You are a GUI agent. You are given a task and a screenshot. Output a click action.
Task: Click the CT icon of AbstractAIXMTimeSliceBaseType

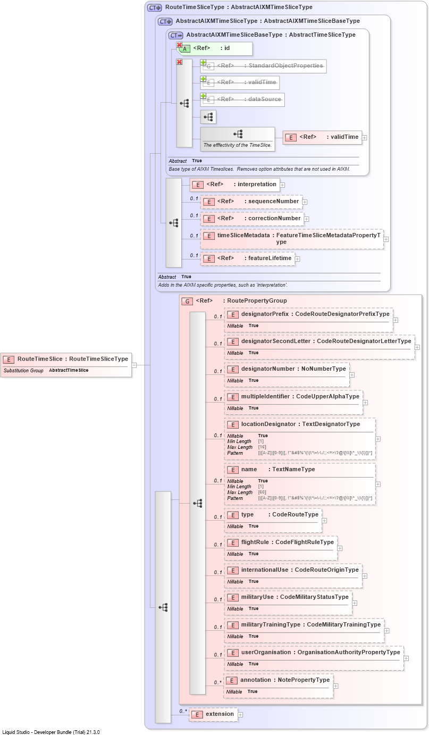tap(176, 35)
